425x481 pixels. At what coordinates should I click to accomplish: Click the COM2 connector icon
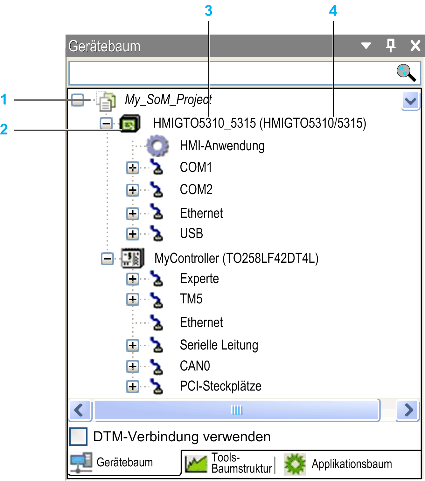(x=157, y=189)
